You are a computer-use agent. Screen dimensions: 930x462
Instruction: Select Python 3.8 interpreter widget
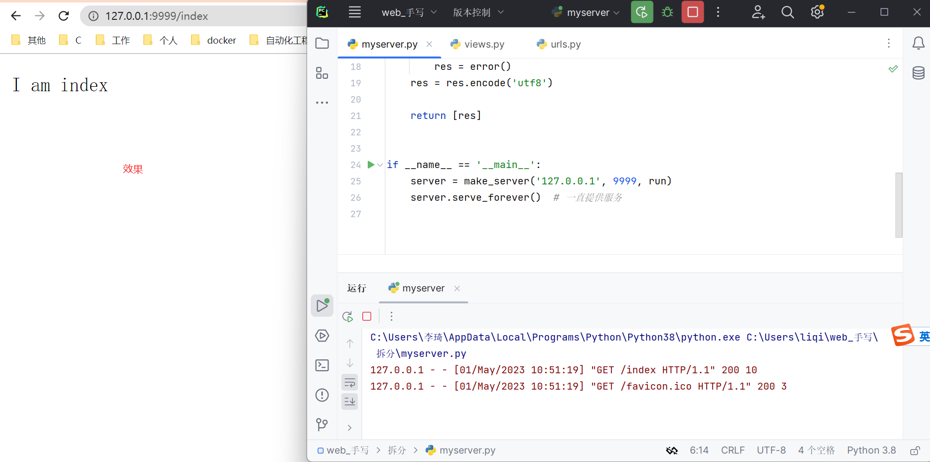[x=871, y=450]
